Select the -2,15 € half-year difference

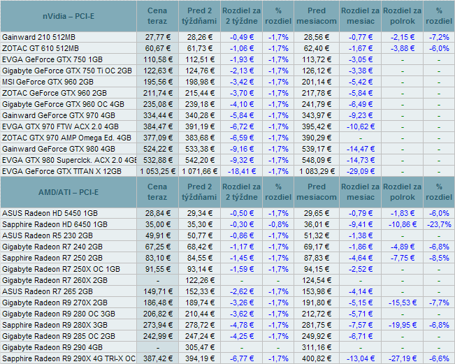[403, 38]
